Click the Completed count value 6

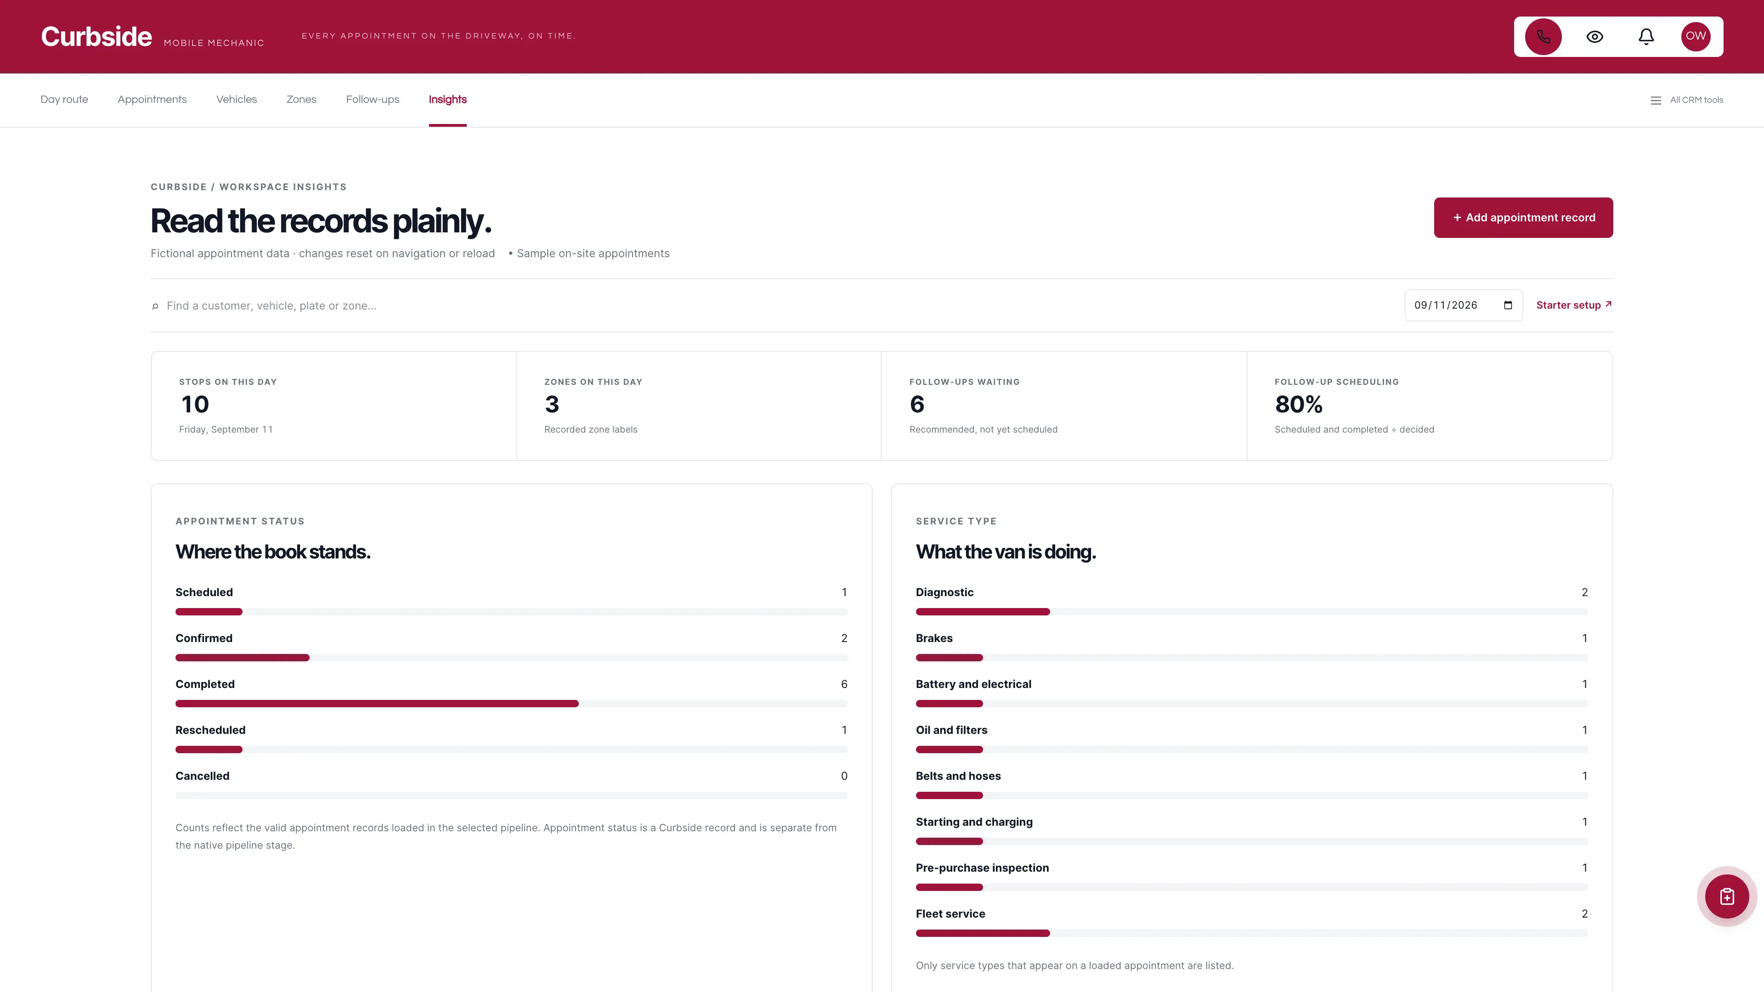click(x=844, y=684)
